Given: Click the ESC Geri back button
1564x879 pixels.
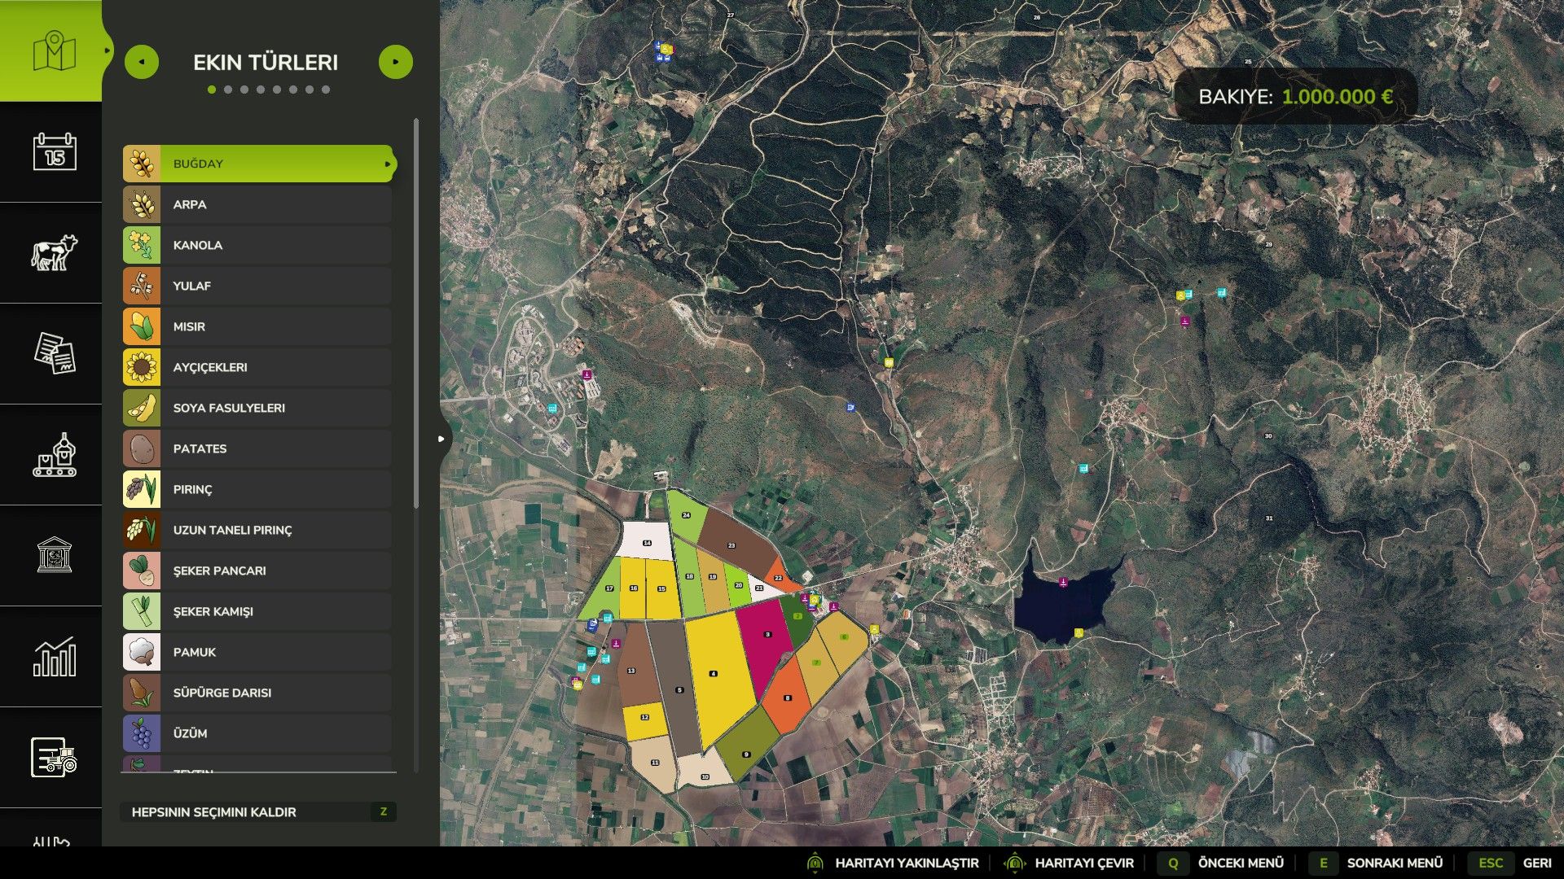Looking at the screenshot, I should (x=1511, y=863).
